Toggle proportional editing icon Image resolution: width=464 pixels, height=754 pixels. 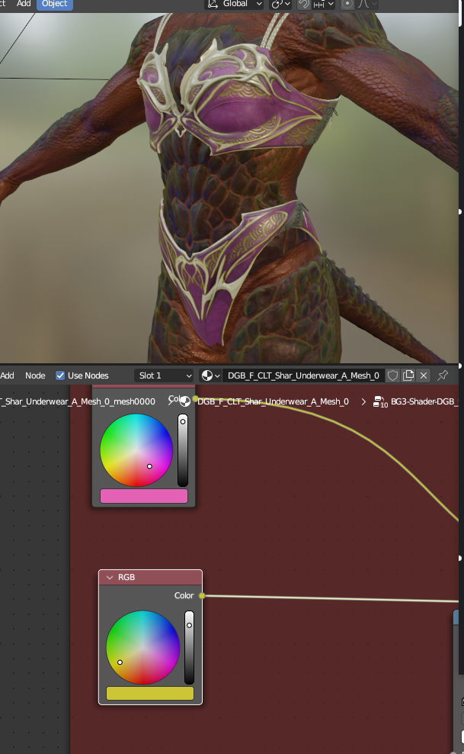pyautogui.click(x=347, y=4)
